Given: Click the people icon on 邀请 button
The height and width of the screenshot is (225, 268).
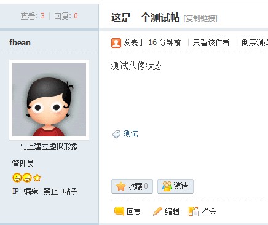Looking at the screenshot, I should (x=167, y=186).
